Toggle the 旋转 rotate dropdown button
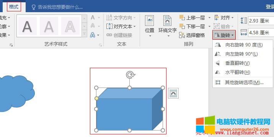 coord(224,35)
